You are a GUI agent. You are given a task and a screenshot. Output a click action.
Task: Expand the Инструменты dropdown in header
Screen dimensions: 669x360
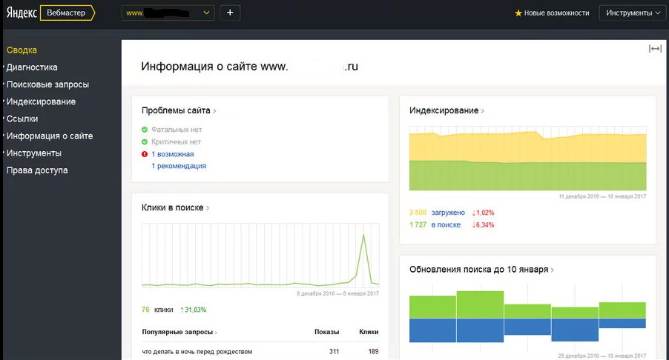click(633, 13)
